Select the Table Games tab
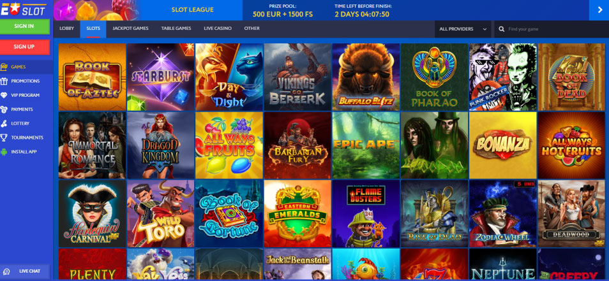The width and height of the screenshot is (609, 281). [x=176, y=29]
